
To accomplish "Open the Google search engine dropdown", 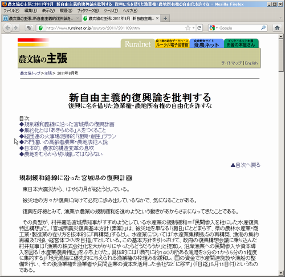I will [213, 28].
